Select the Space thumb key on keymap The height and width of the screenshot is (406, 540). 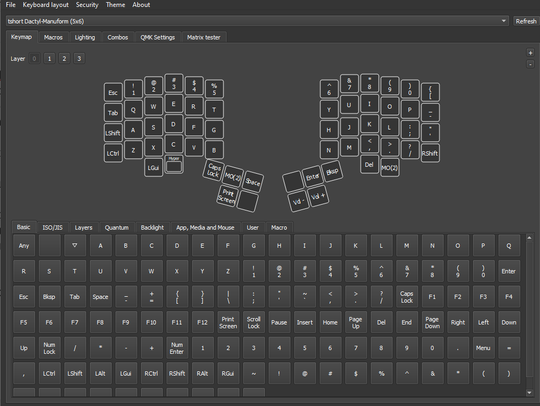click(252, 182)
